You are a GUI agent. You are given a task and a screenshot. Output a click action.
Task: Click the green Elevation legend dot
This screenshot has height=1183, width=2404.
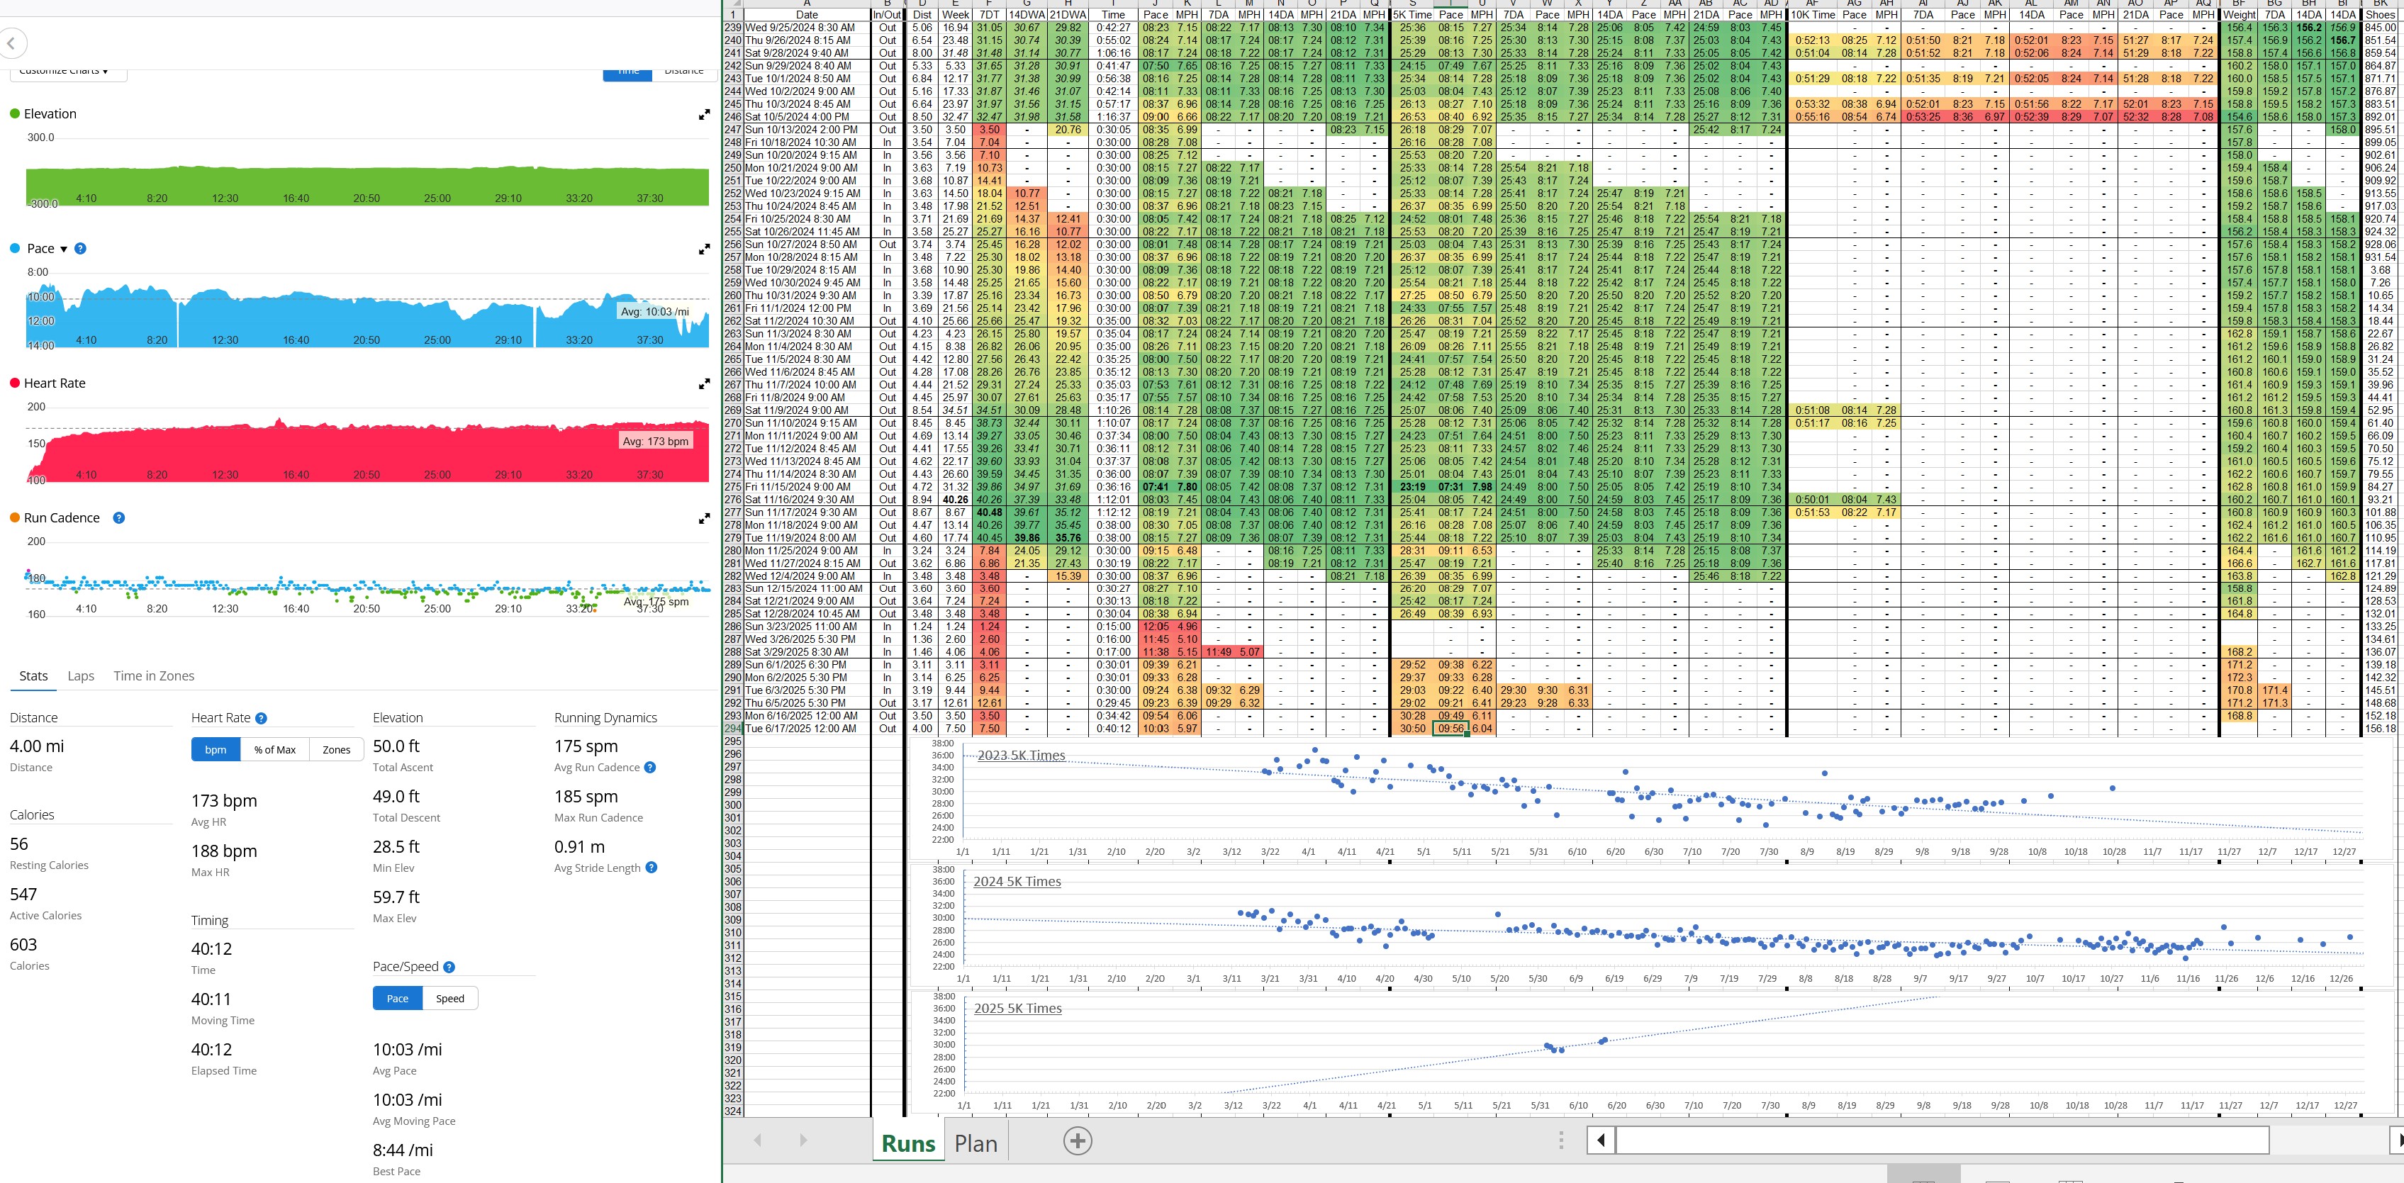[14, 114]
